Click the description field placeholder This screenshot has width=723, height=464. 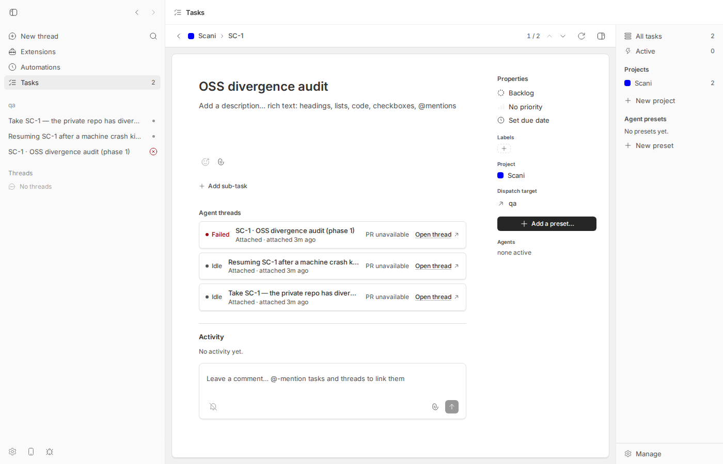coord(327,106)
